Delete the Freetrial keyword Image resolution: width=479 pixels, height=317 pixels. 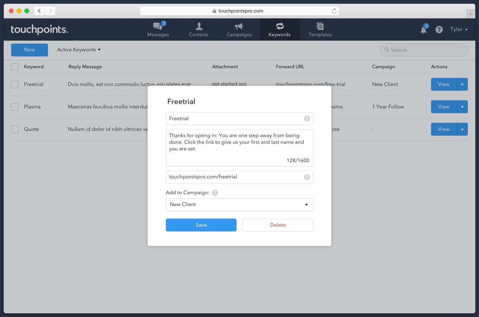pyautogui.click(x=277, y=225)
